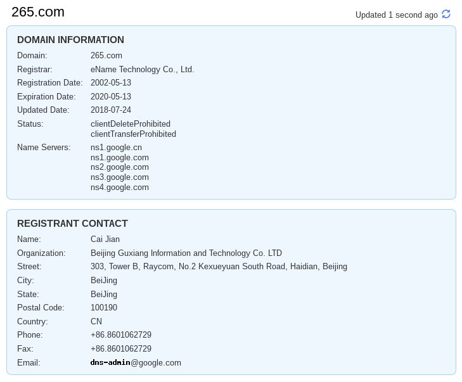462x382 pixels.
Task: Click the 'Domain:' label
Action: tap(32, 55)
